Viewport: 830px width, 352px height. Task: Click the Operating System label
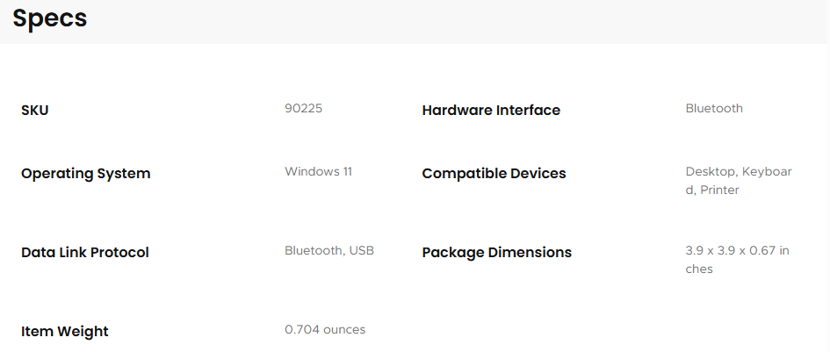point(86,174)
